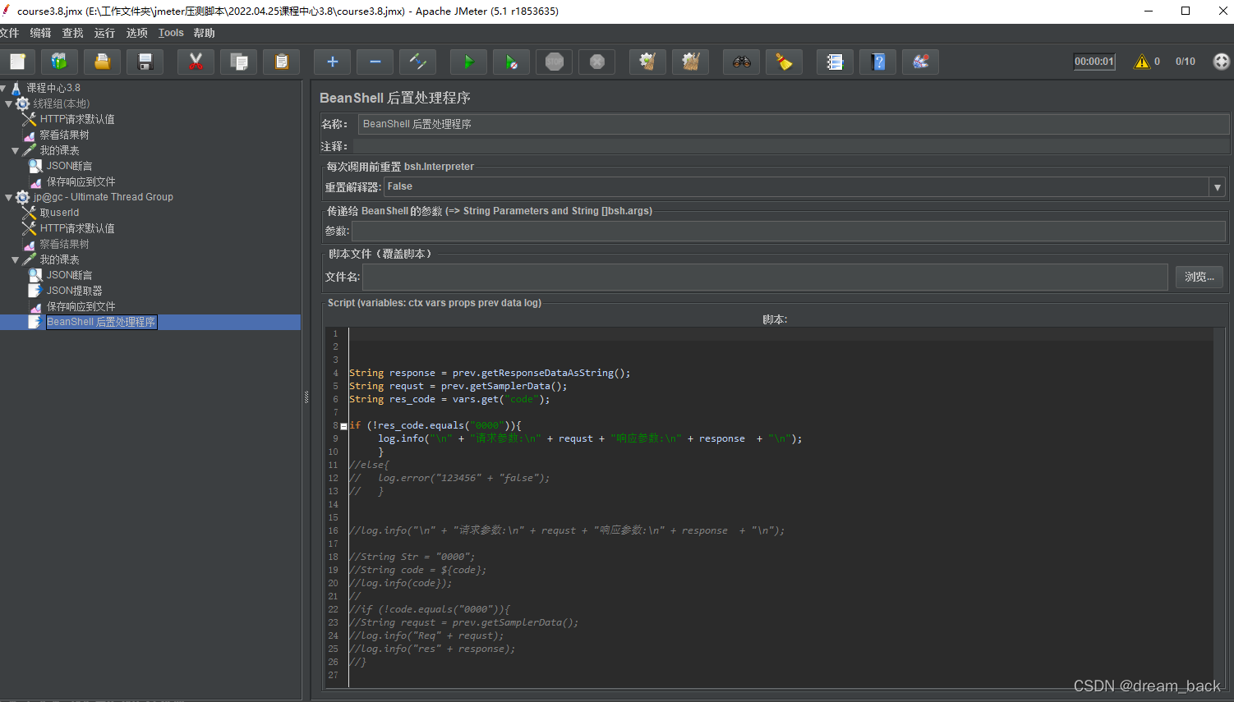Click the 文件名 file name field
Viewport: 1234px width, 702px height.
point(765,278)
